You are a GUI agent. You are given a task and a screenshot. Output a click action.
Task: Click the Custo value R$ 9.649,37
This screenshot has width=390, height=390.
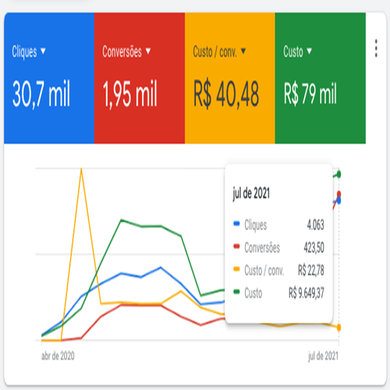tap(307, 293)
